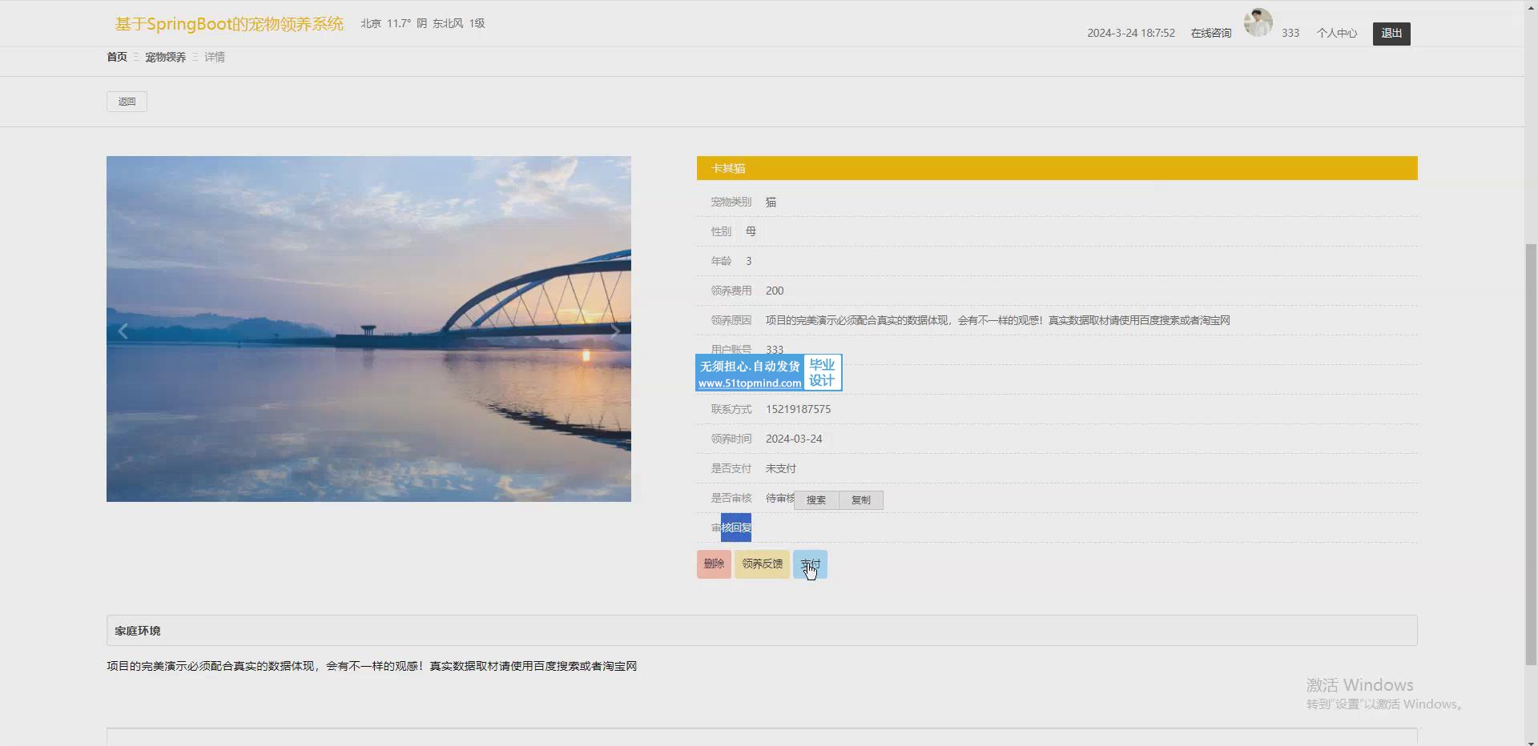Click the blue 支付 pay button
The height and width of the screenshot is (746, 1538).
coord(810,564)
